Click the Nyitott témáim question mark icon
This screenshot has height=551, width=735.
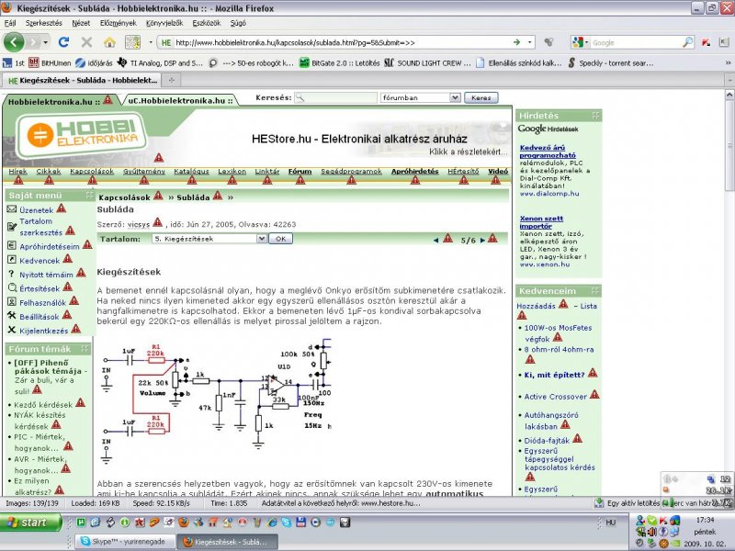point(11,274)
